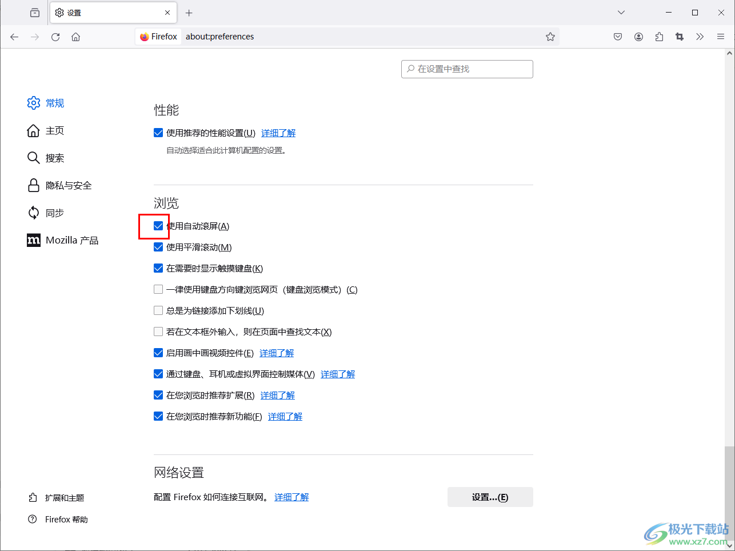735x551 pixels.
Task: Open the Mozilla 产品 category
Action: tap(63, 240)
